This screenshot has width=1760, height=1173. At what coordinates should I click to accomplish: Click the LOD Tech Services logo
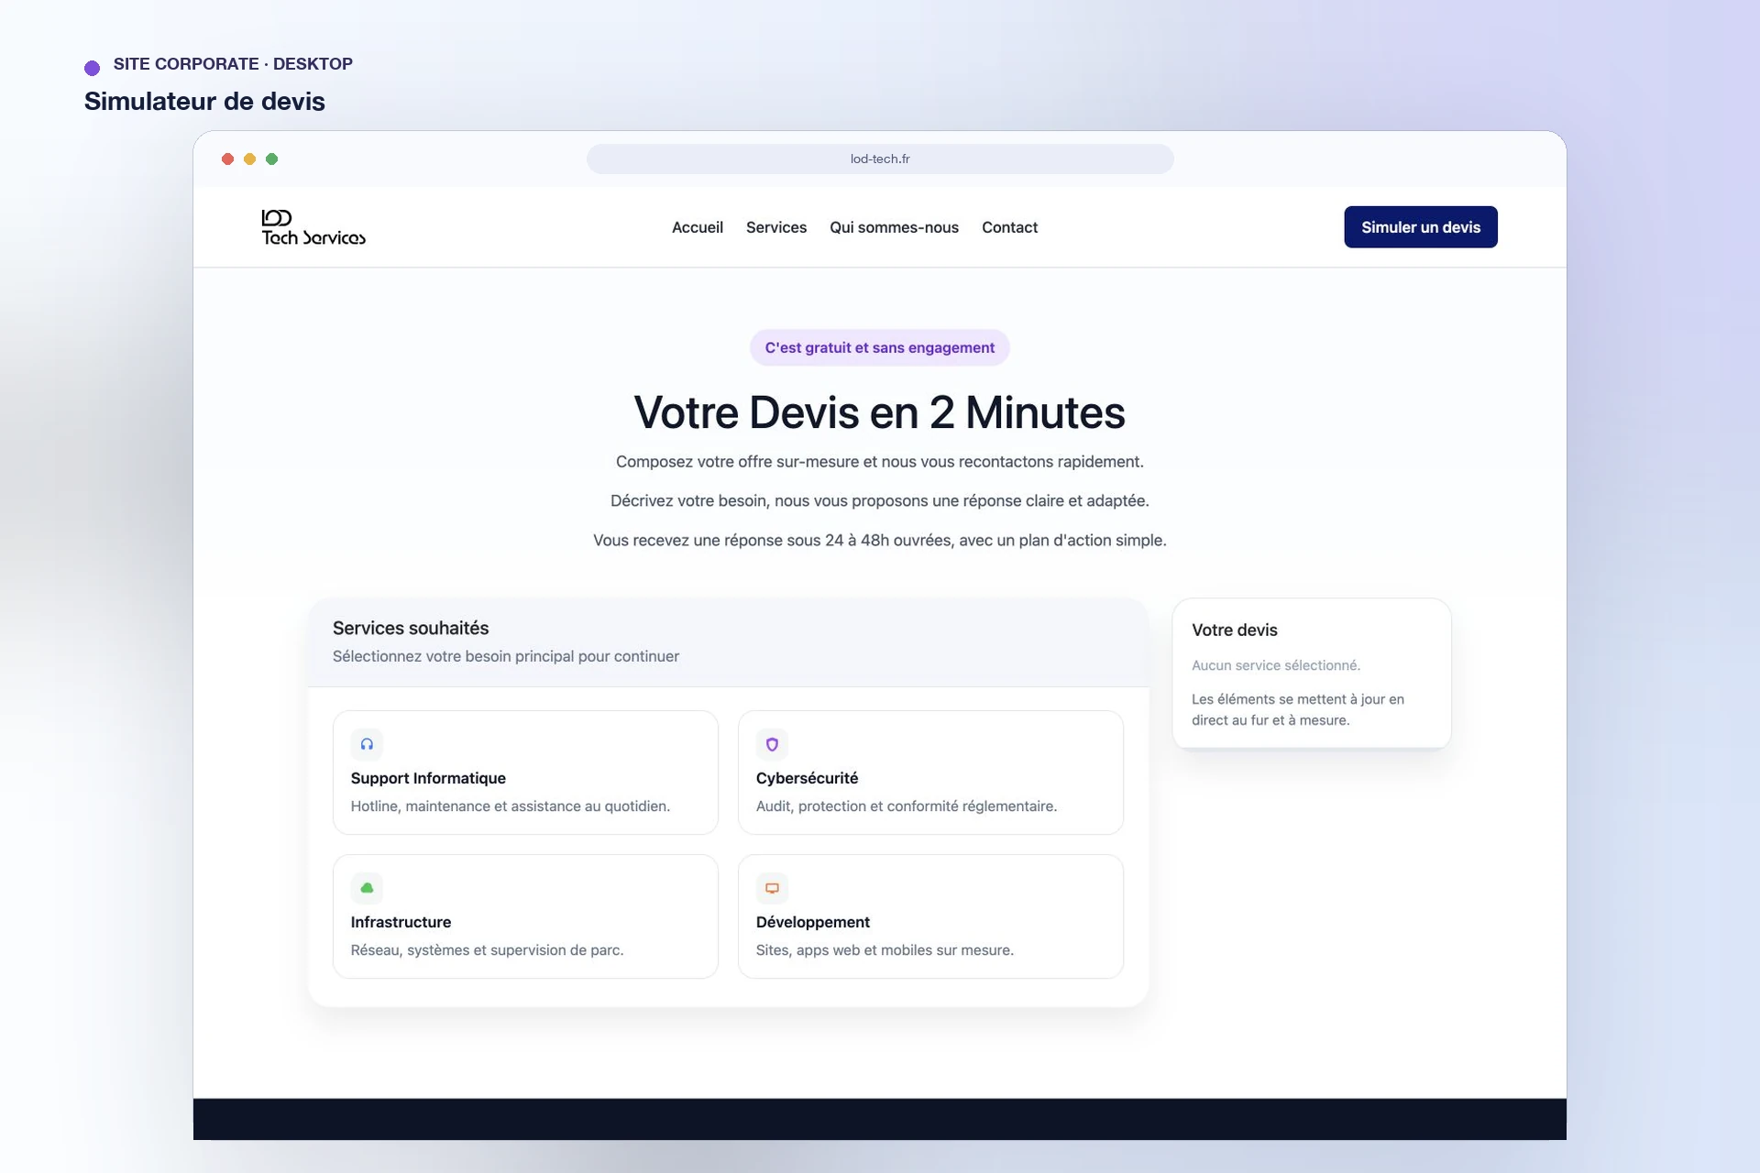tap(313, 227)
